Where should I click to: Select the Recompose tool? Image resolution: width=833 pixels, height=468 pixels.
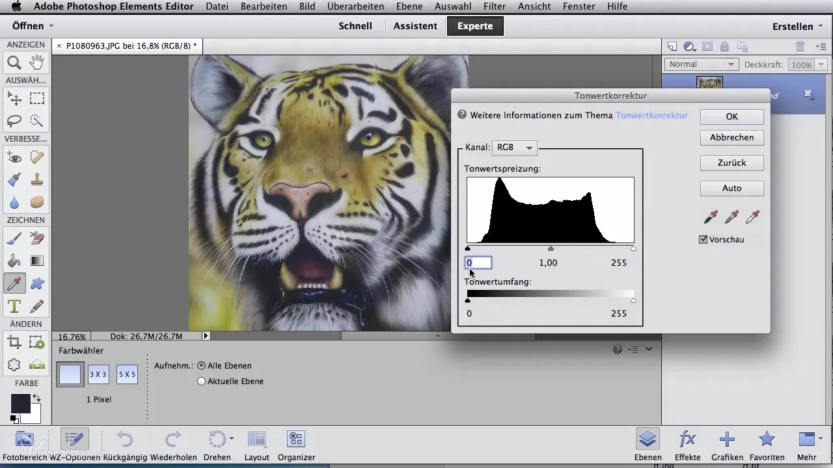(37, 343)
